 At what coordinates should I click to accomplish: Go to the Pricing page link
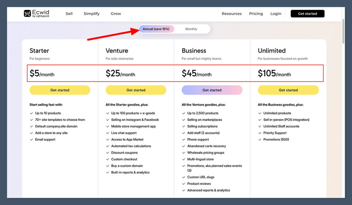256,14
